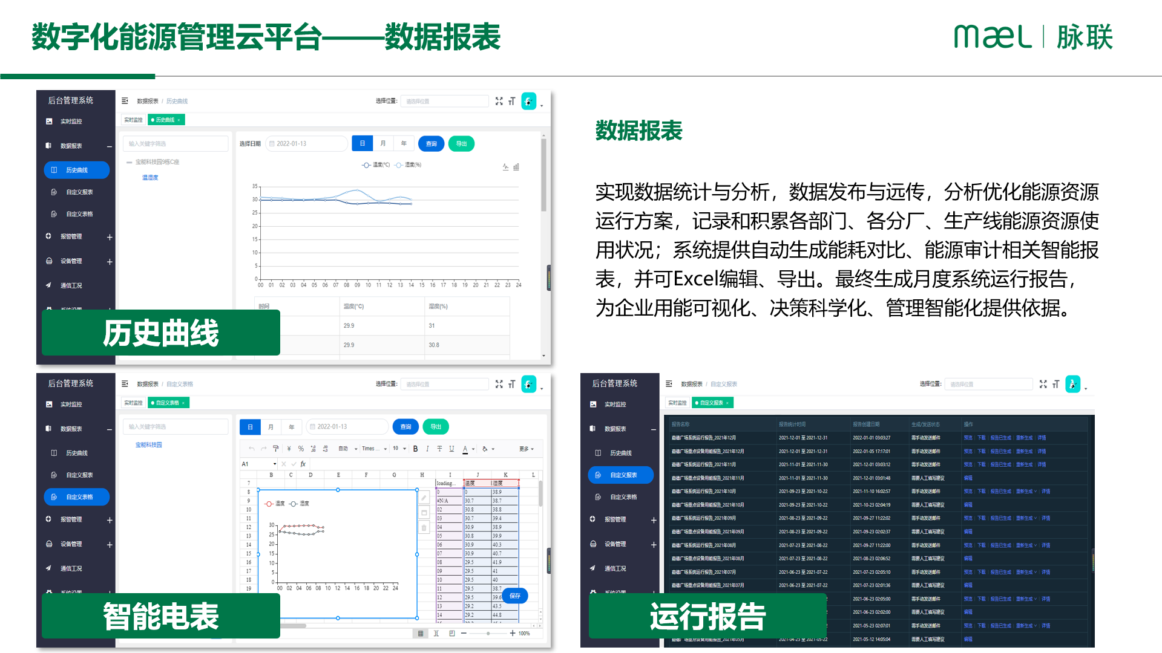The image size is (1162, 653).
Task: Click the format painter icon
Action: [276, 449]
